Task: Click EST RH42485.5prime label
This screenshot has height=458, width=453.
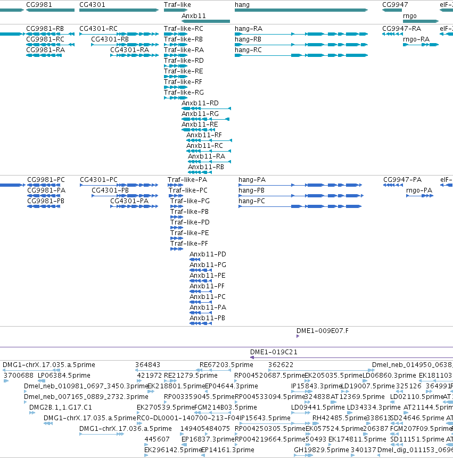Action: point(339,418)
